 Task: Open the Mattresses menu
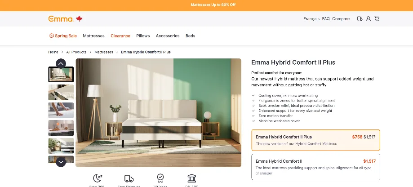click(x=93, y=36)
